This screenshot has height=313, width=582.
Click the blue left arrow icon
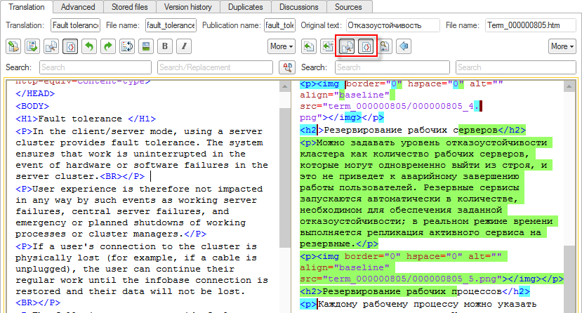pos(404,46)
